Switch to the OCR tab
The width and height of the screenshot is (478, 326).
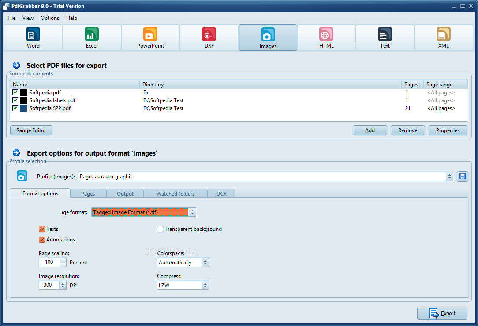point(221,194)
